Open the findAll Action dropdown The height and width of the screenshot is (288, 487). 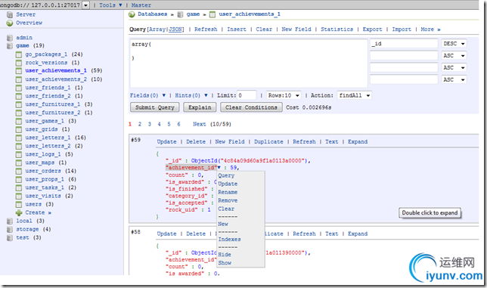click(x=355, y=95)
